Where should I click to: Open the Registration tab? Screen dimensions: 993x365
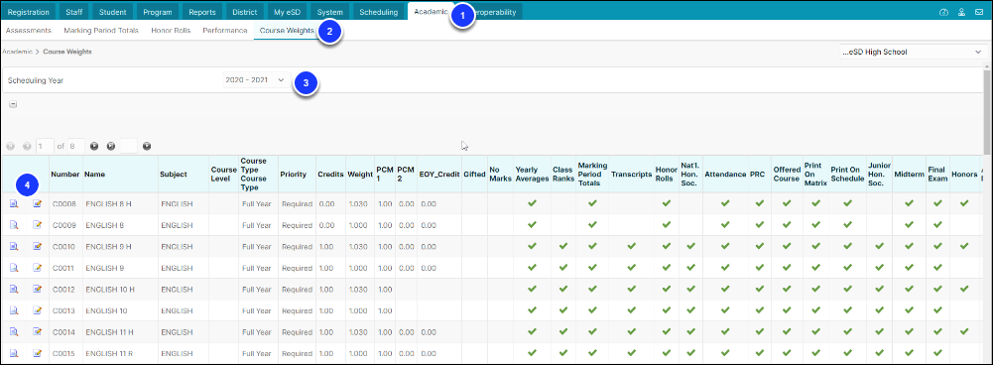[x=28, y=12]
